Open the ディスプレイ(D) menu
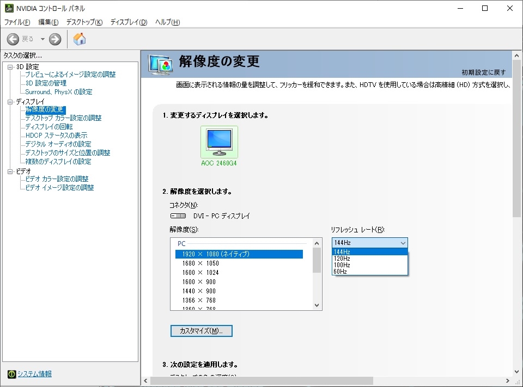This screenshot has width=523, height=387. click(129, 22)
